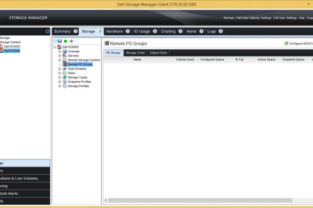313x208 pixels.
Task: Expand the Disks tree node
Action: coord(59,73)
